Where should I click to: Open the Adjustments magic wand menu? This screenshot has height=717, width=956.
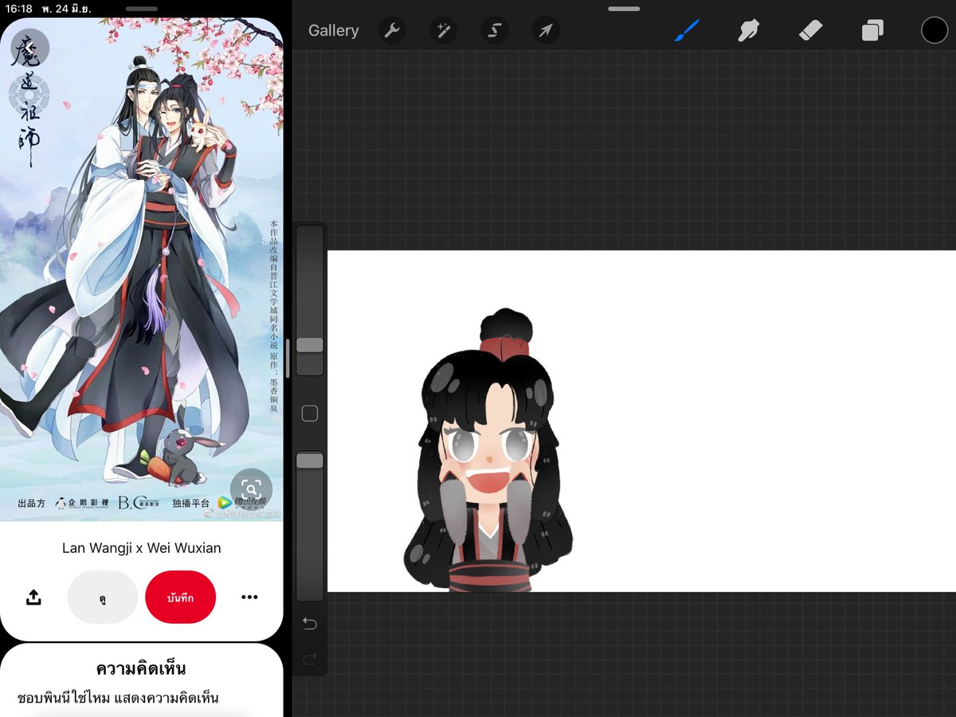[443, 31]
